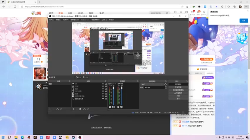Expand Douyu 视频 dropdown menu
The height and width of the screenshot is (140, 250).
coord(81,13)
